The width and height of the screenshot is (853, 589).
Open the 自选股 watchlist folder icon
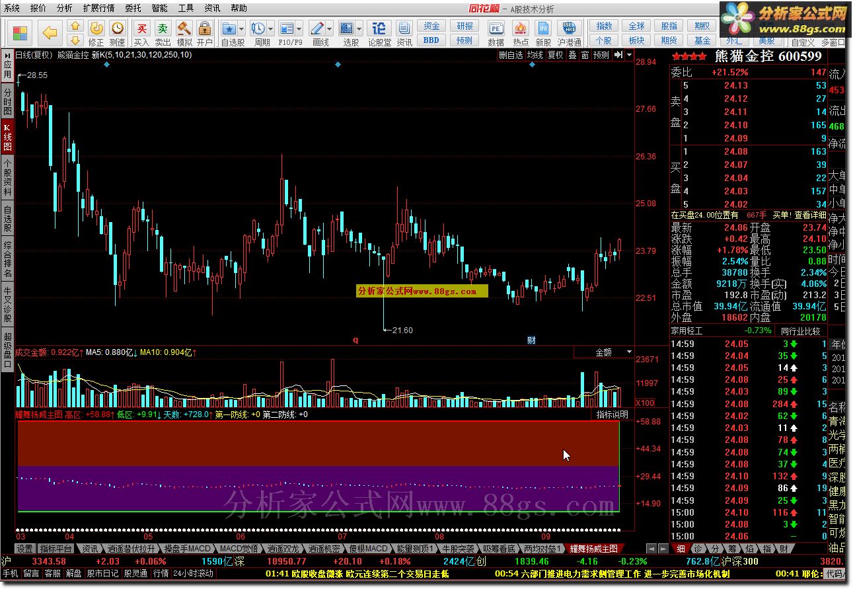coord(229,28)
